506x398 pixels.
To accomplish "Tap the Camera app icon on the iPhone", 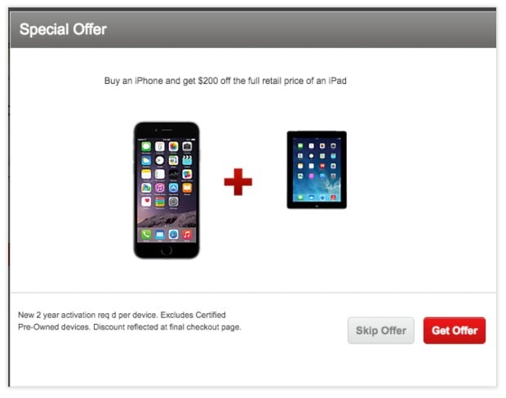I will 187,147.
